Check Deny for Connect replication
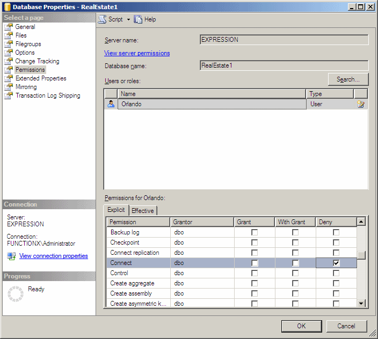The width and height of the screenshot is (378, 339). 336,253
